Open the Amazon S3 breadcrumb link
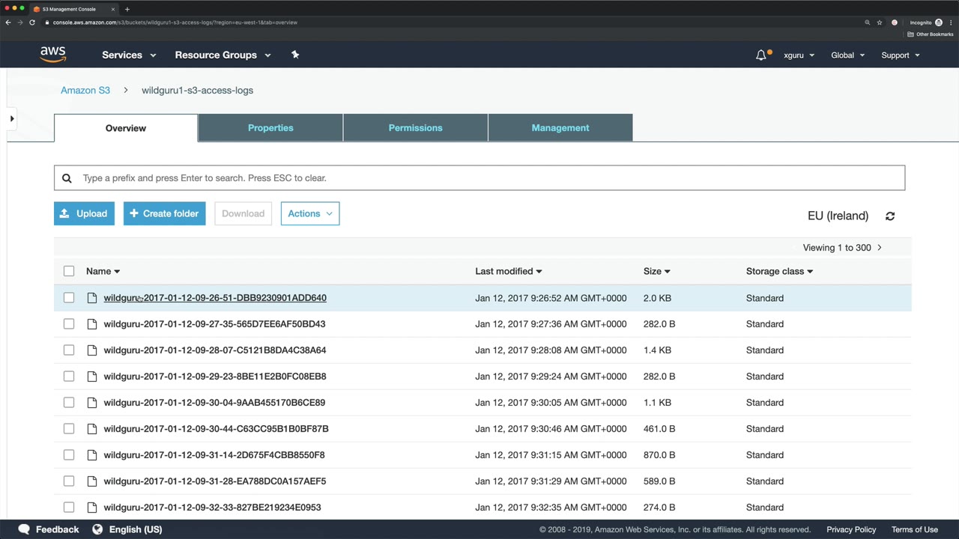 [85, 90]
